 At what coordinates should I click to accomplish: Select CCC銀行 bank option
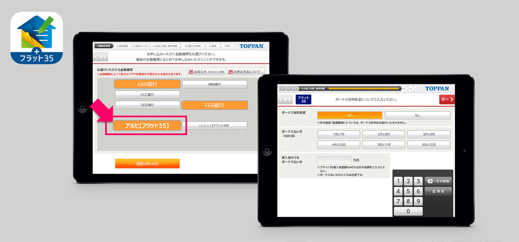click(147, 95)
